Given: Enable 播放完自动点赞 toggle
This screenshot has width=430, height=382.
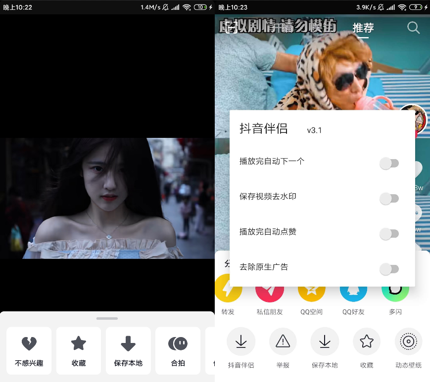Looking at the screenshot, I should pyautogui.click(x=389, y=234).
